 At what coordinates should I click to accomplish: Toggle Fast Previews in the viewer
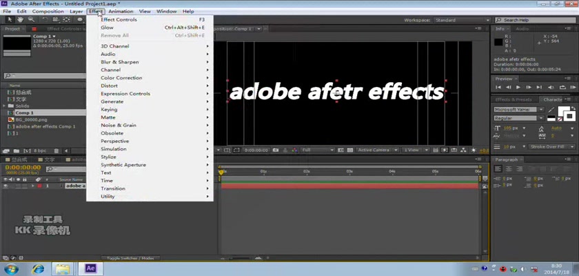[x=445, y=150]
